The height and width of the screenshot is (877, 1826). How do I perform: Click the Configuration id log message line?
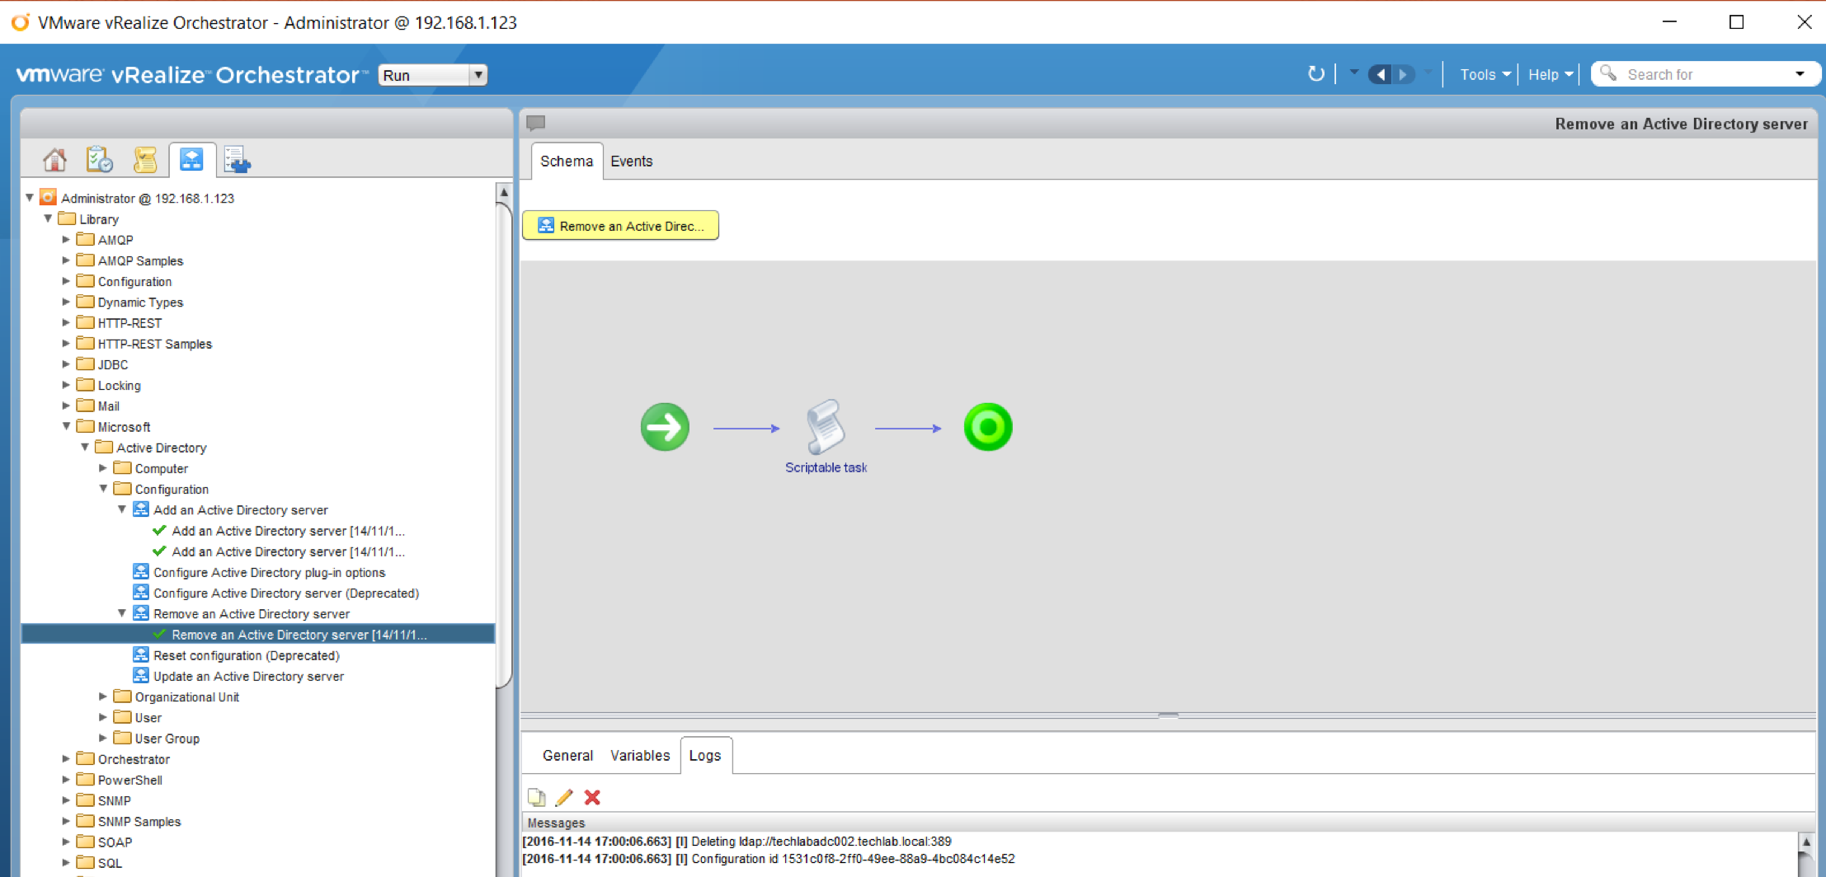(769, 859)
